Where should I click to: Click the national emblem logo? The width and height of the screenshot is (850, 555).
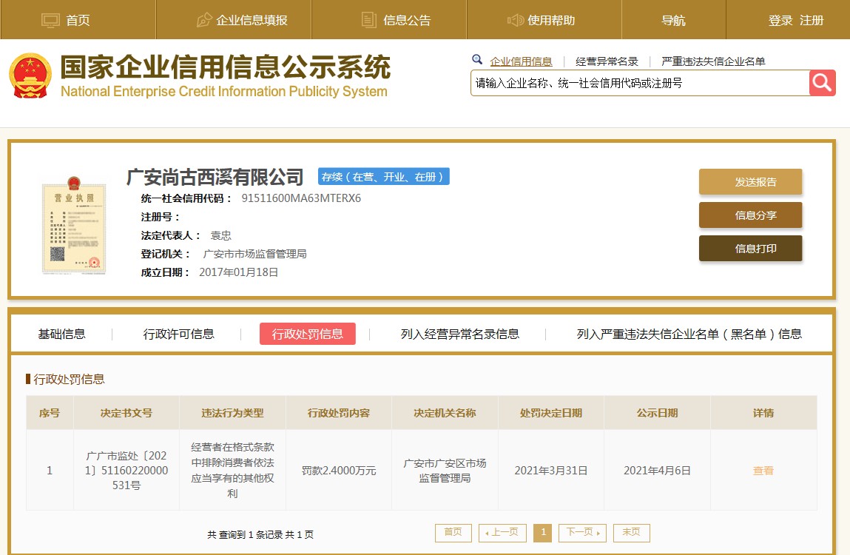pyautogui.click(x=30, y=76)
